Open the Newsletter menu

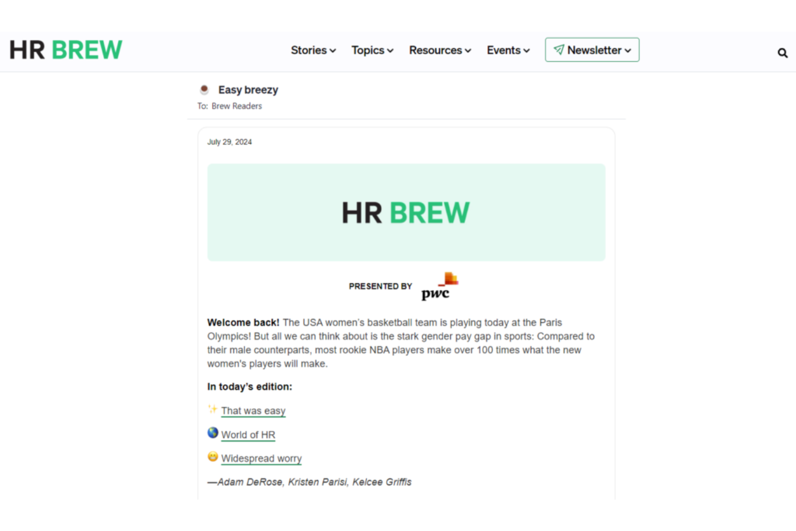[x=592, y=49]
